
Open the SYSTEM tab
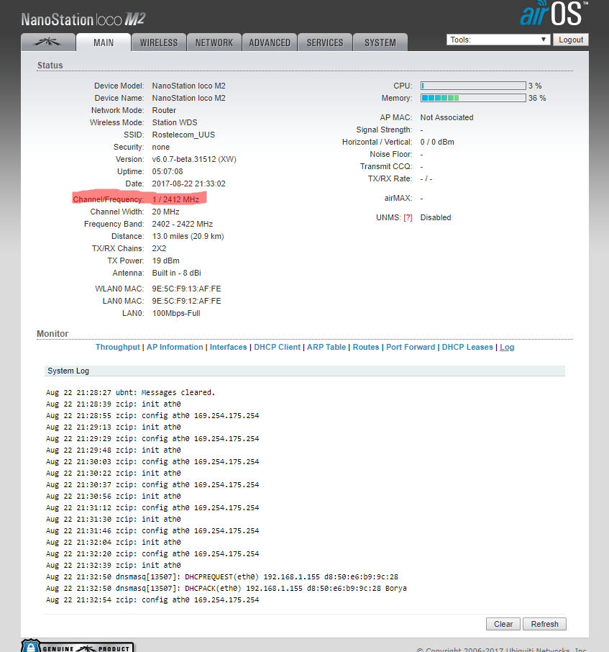tap(380, 42)
